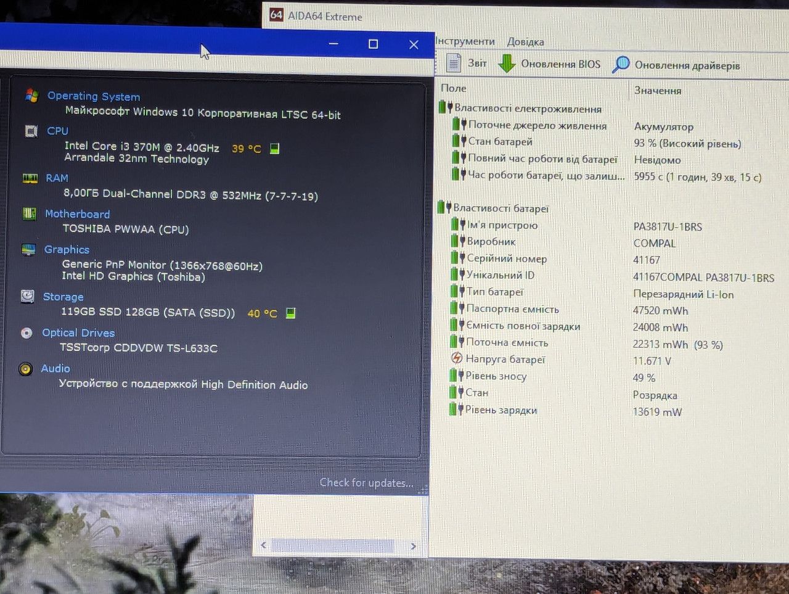This screenshot has height=594, width=789.
Task: Click the Graphics monitor icon in Speccy
Action: pyautogui.click(x=28, y=250)
